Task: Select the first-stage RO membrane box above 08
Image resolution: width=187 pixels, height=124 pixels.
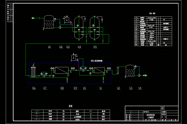Action: click(62, 70)
